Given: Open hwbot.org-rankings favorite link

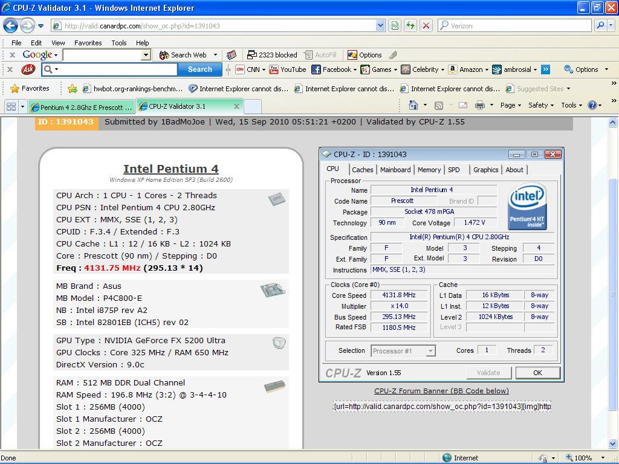Looking at the screenshot, I should (x=132, y=89).
